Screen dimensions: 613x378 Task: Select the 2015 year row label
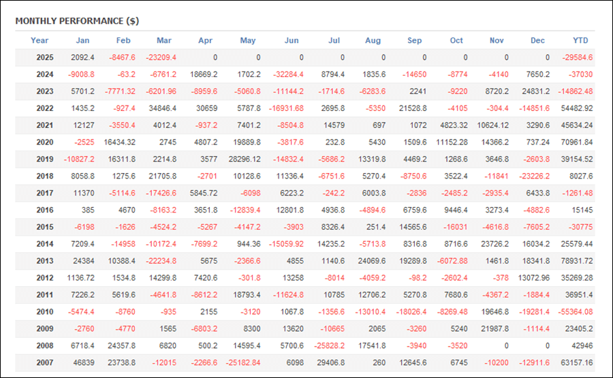[45, 227]
